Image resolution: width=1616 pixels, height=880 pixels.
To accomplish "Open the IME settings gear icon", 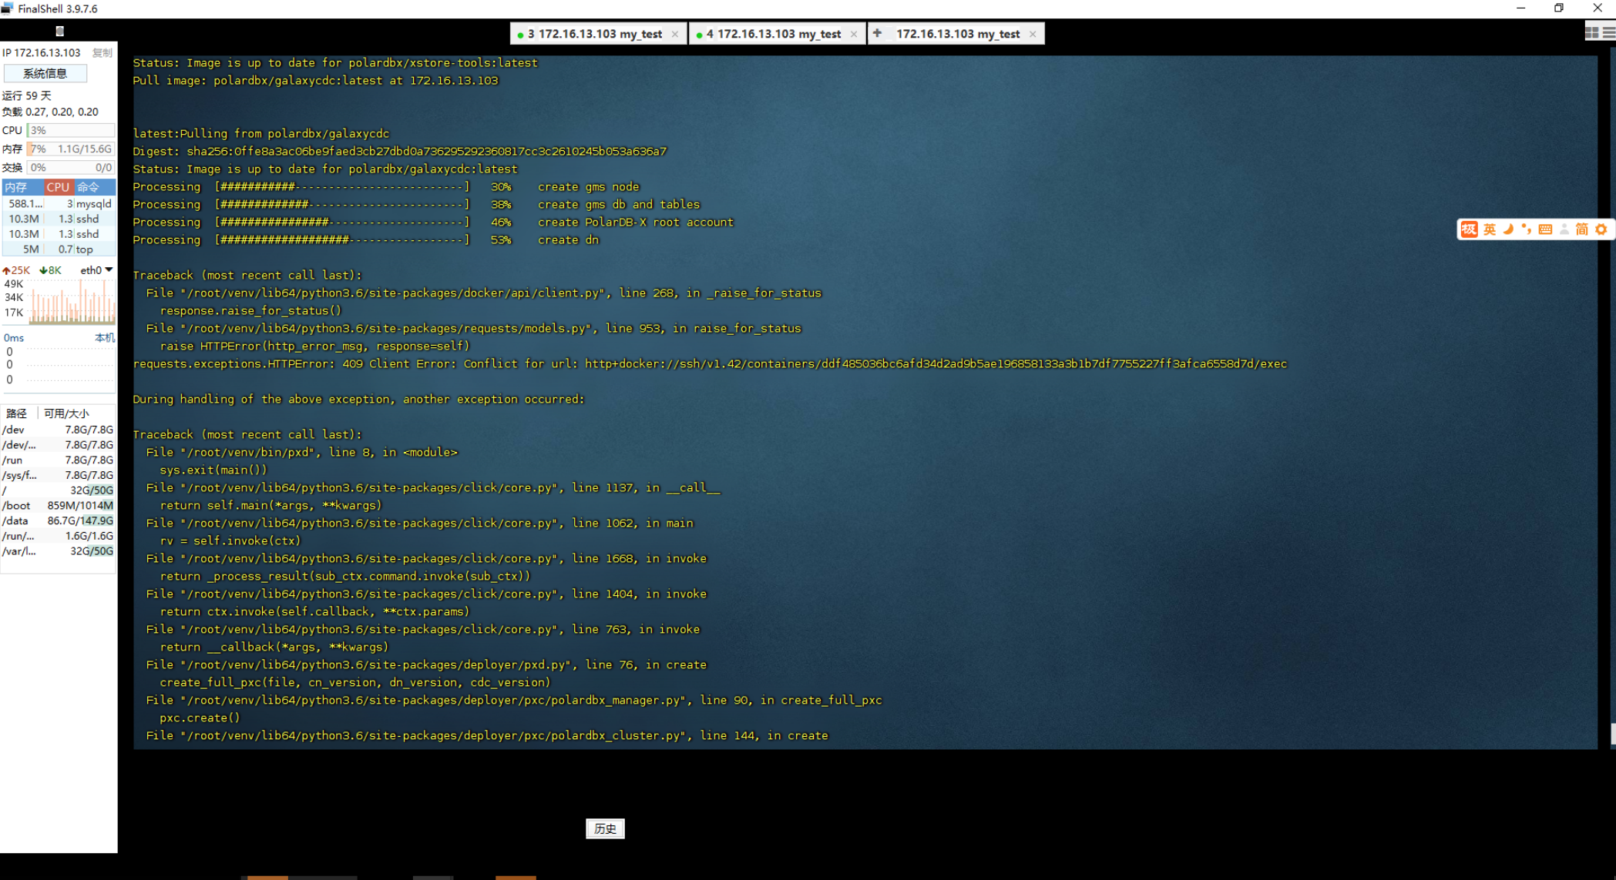I will coord(1601,229).
